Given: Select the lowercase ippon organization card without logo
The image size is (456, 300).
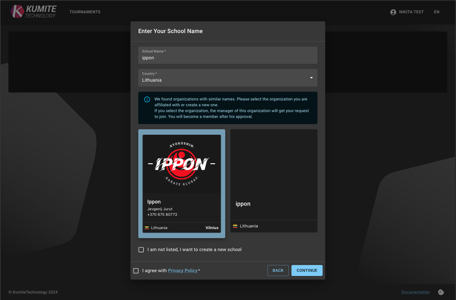Looking at the screenshot, I should [x=274, y=181].
